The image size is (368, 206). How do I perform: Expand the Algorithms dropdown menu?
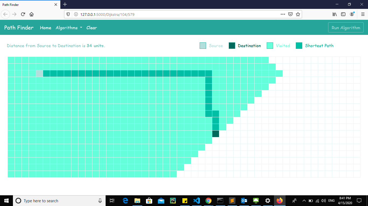[x=69, y=28]
